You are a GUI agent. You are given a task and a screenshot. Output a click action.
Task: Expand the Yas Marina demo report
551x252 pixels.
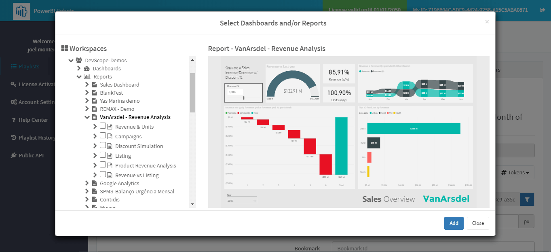(87, 101)
